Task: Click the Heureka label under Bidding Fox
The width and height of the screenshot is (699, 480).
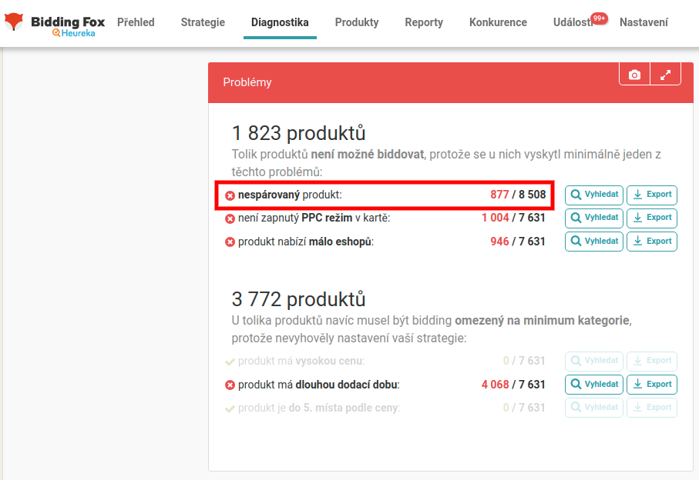Action: [74, 33]
